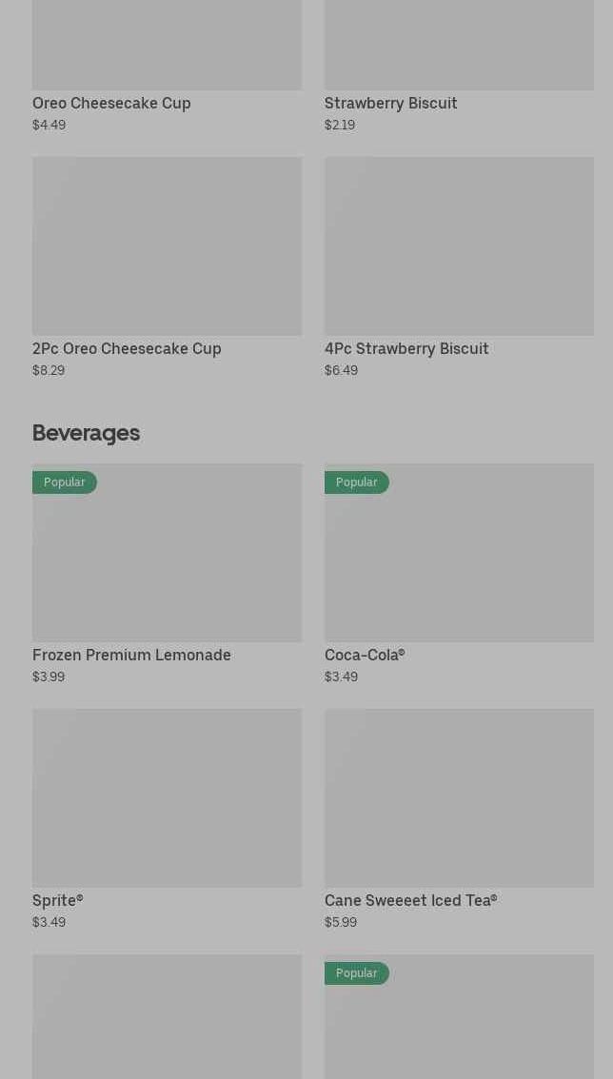Open the Oreo Cheesecake Cup item name

tap(111, 103)
